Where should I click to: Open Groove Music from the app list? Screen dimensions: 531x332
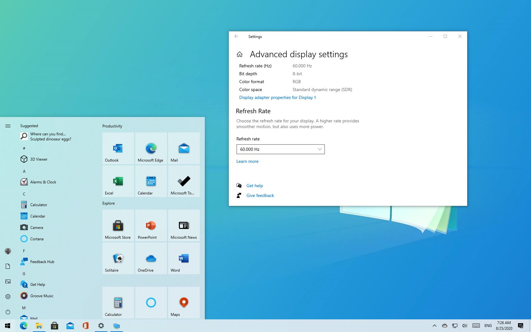[41, 296]
